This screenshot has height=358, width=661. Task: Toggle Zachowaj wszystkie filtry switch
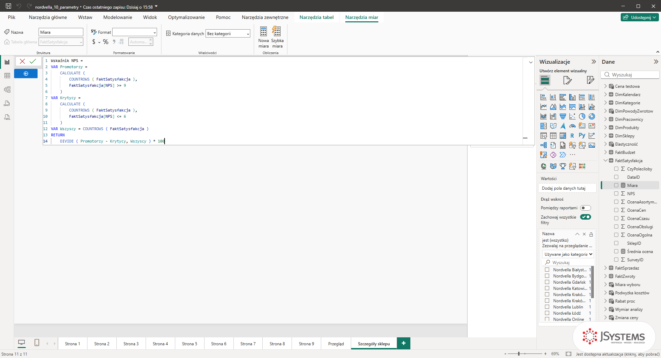click(x=586, y=217)
